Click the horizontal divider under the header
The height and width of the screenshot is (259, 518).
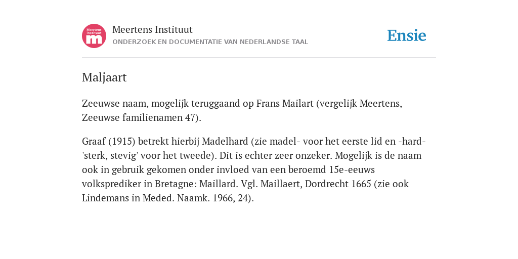click(x=259, y=58)
